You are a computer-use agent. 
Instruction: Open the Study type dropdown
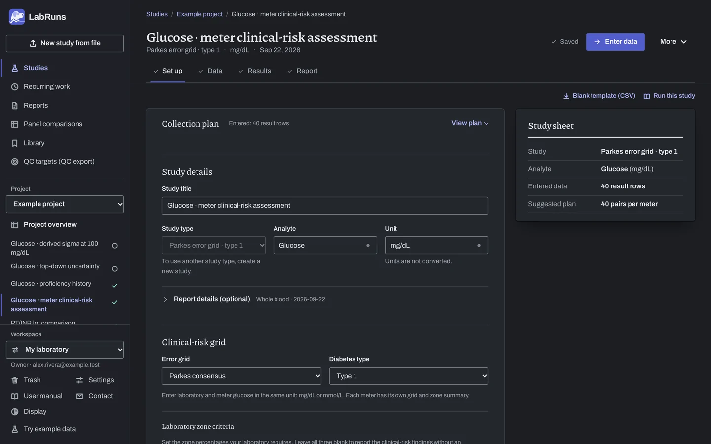(x=214, y=245)
